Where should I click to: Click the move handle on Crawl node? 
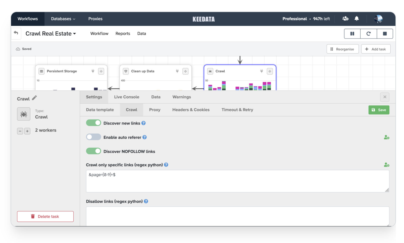pos(270,71)
